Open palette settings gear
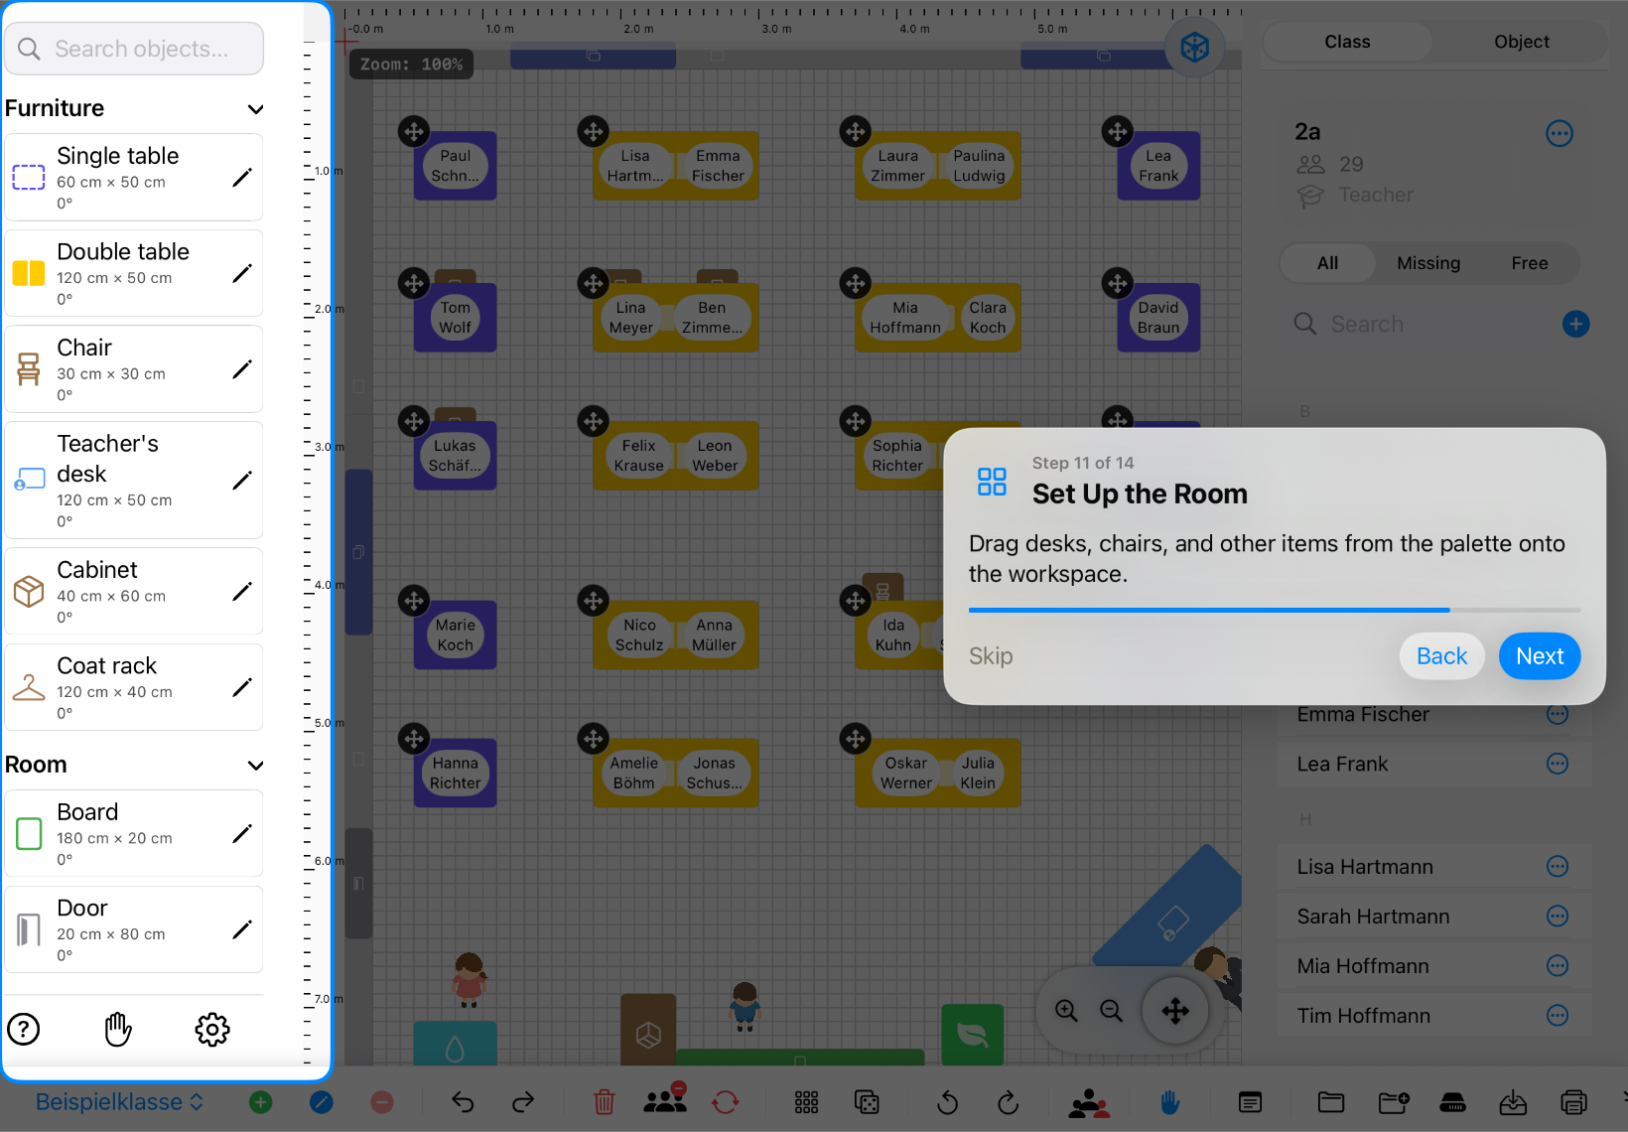The image size is (1628, 1132). [x=212, y=1029]
